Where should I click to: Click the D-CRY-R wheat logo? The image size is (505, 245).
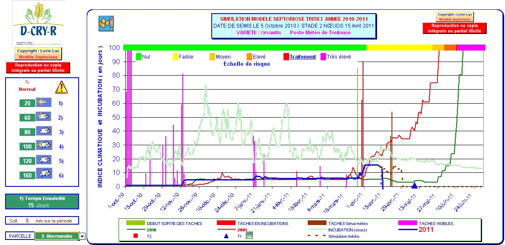pos(38,23)
